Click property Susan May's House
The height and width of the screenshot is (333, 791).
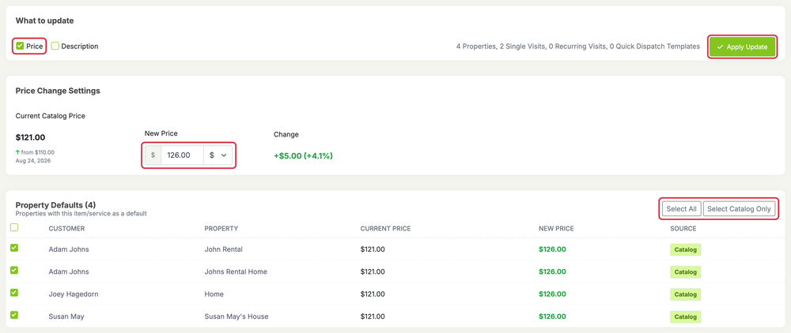pos(236,316)
